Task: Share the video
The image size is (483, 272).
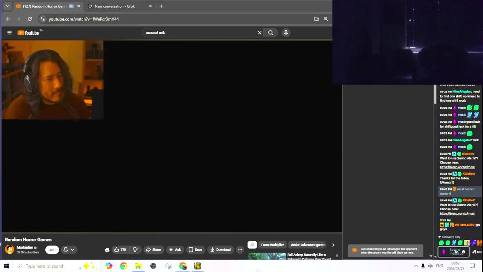Action: [x=153, y=249]
